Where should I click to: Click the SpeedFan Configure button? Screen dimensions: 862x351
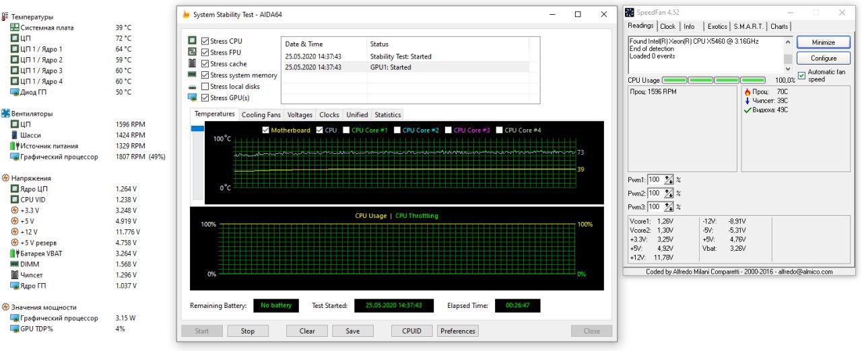[x=823, y=58]
